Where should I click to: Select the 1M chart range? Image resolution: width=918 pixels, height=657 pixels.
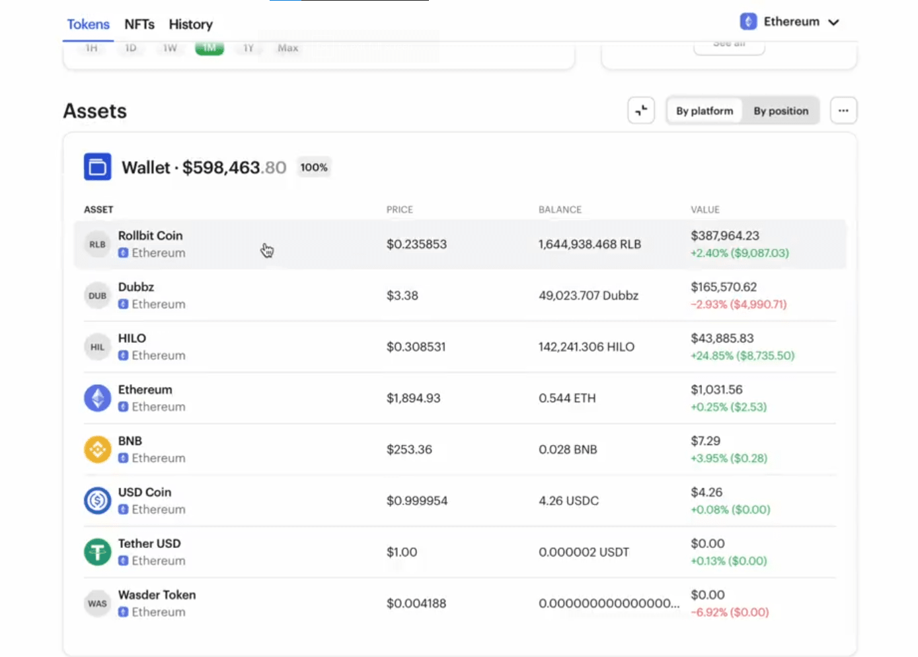[210, 48]
